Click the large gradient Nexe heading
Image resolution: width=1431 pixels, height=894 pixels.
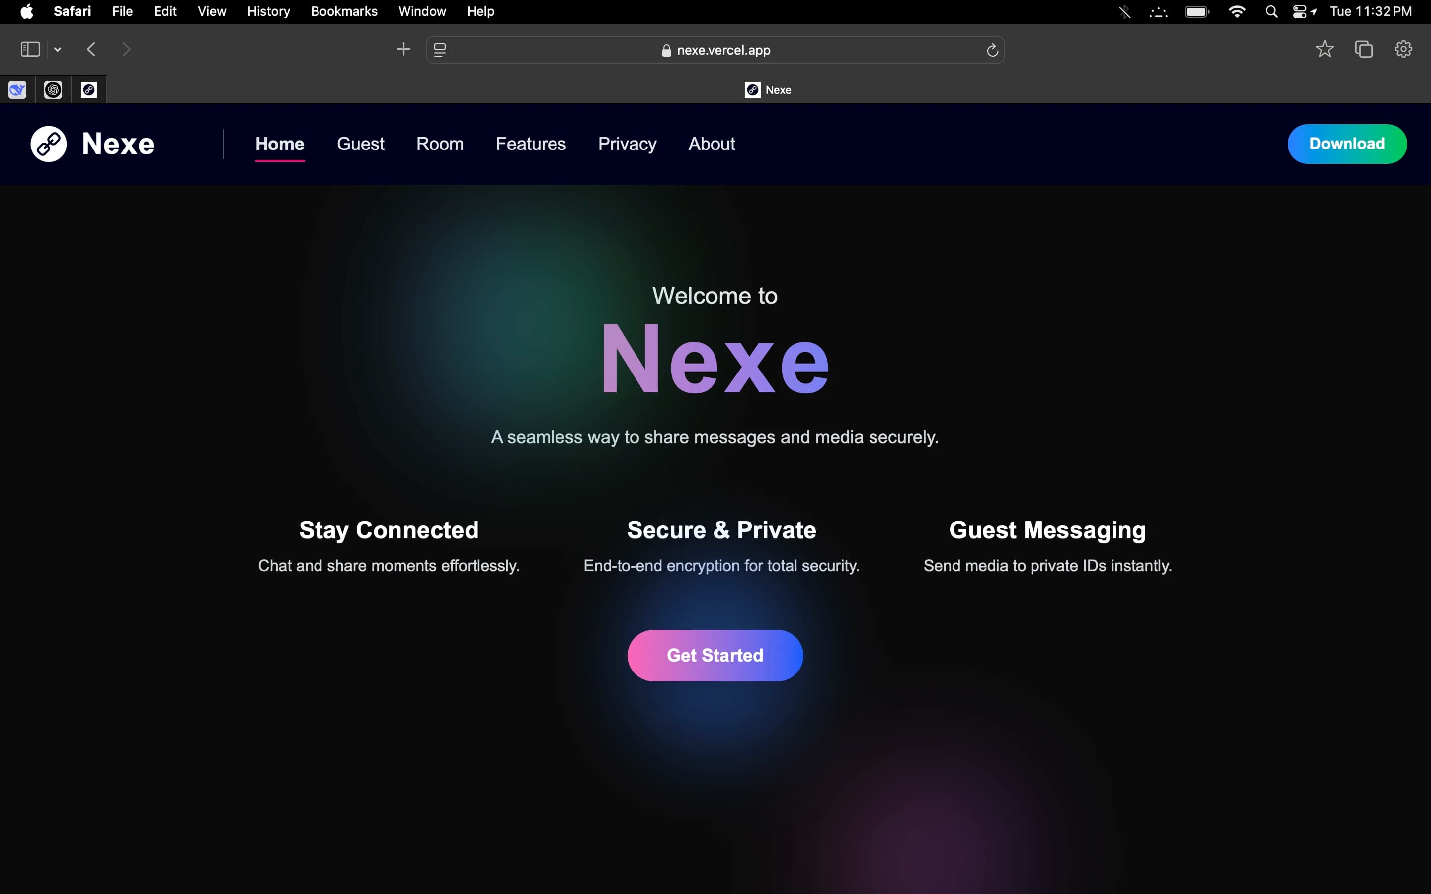pyautogui.click(x=715, y=359)
